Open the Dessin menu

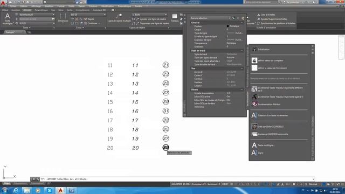[81, 6]
